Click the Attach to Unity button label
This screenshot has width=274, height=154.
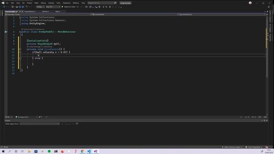pos(69,7)
